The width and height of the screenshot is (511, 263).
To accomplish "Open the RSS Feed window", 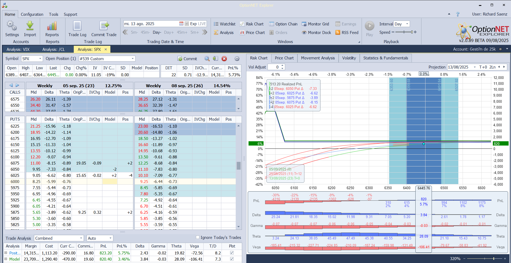I will coord(347,33).
